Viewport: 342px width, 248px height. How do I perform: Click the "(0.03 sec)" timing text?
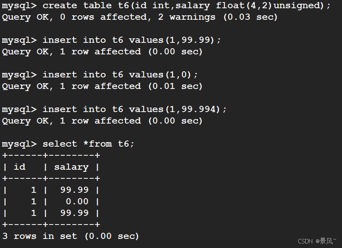click(x=250, y=17)
